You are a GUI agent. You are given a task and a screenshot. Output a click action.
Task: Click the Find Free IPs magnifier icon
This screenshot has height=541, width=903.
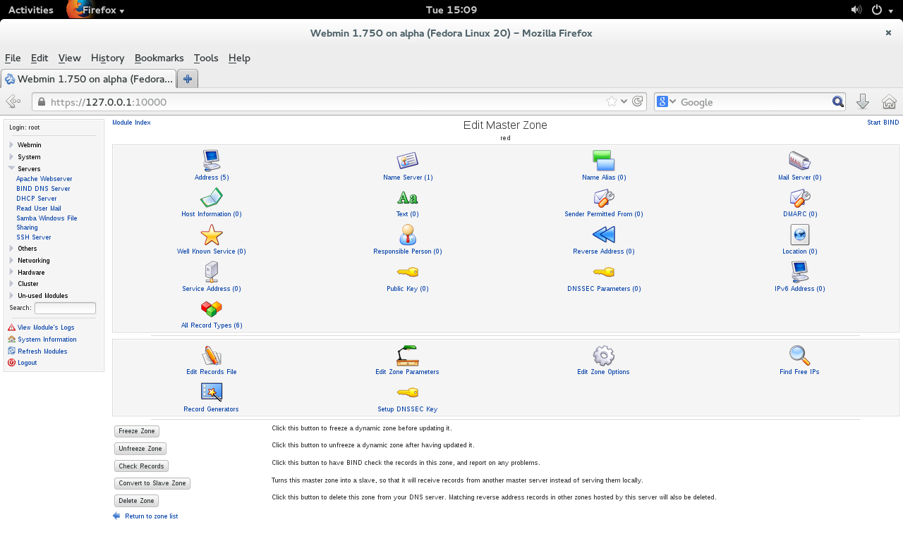coord(799,356)
